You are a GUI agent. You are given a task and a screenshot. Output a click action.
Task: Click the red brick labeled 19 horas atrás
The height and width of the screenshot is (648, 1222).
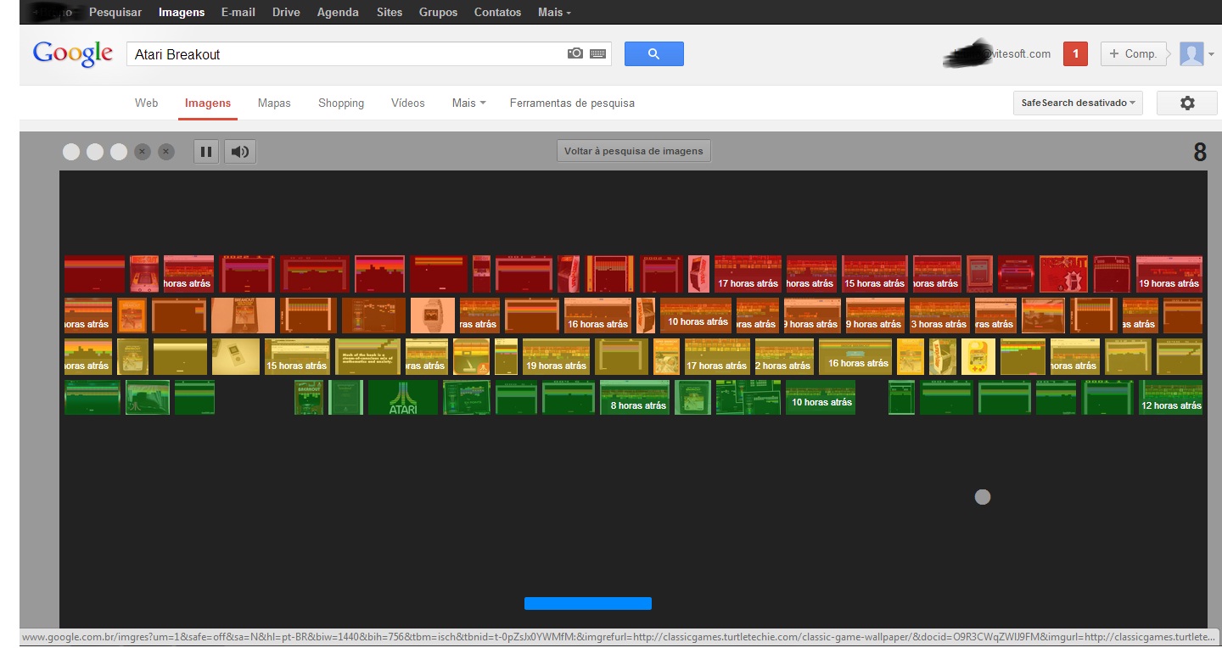(x=1169, y=274)
